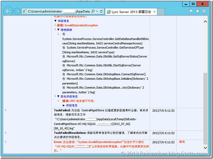Click the GetServicesOfType stack trace line
Viewport: 213px width, 159px height.
[103, 50]
